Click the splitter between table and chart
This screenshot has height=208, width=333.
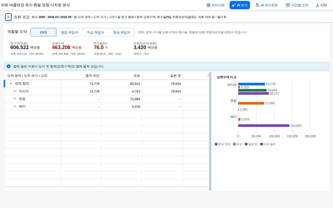coord(210,131)
